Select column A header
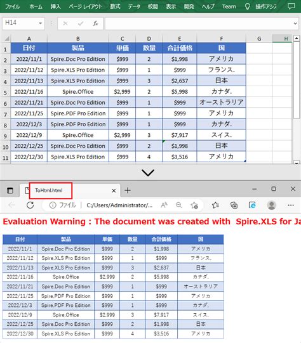Screen dimensions: 301x343 point(29,39)
